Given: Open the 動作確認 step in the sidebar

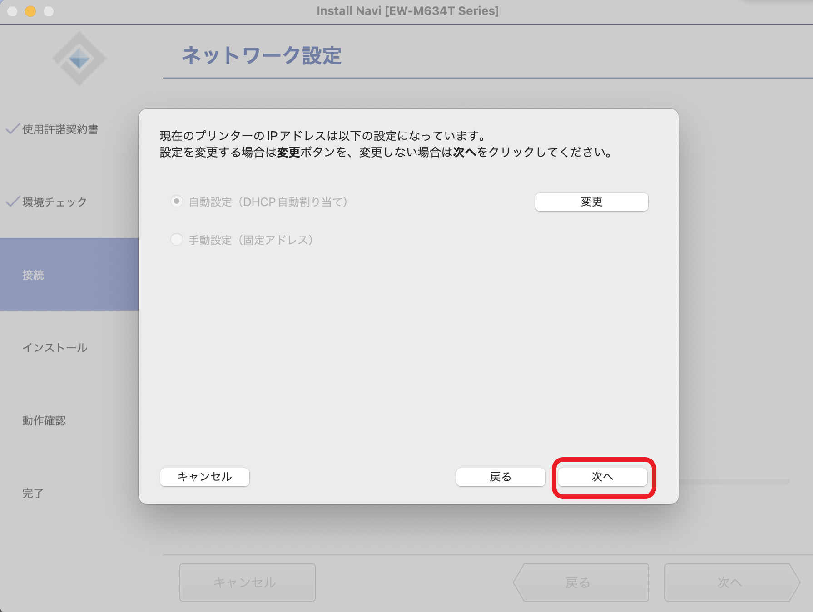Looking at the screenshot, I should point(44,420).
